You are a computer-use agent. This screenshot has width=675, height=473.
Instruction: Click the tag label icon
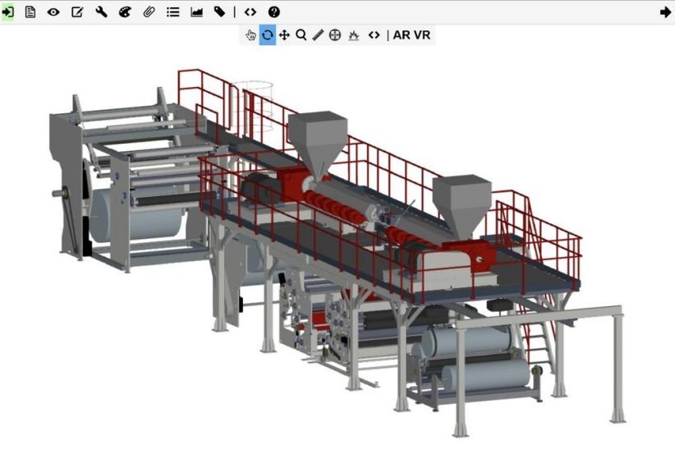[219, 12]
